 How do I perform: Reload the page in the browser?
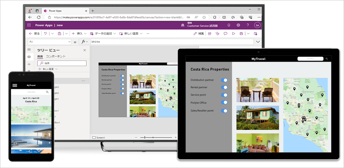(x=39, y=17)
